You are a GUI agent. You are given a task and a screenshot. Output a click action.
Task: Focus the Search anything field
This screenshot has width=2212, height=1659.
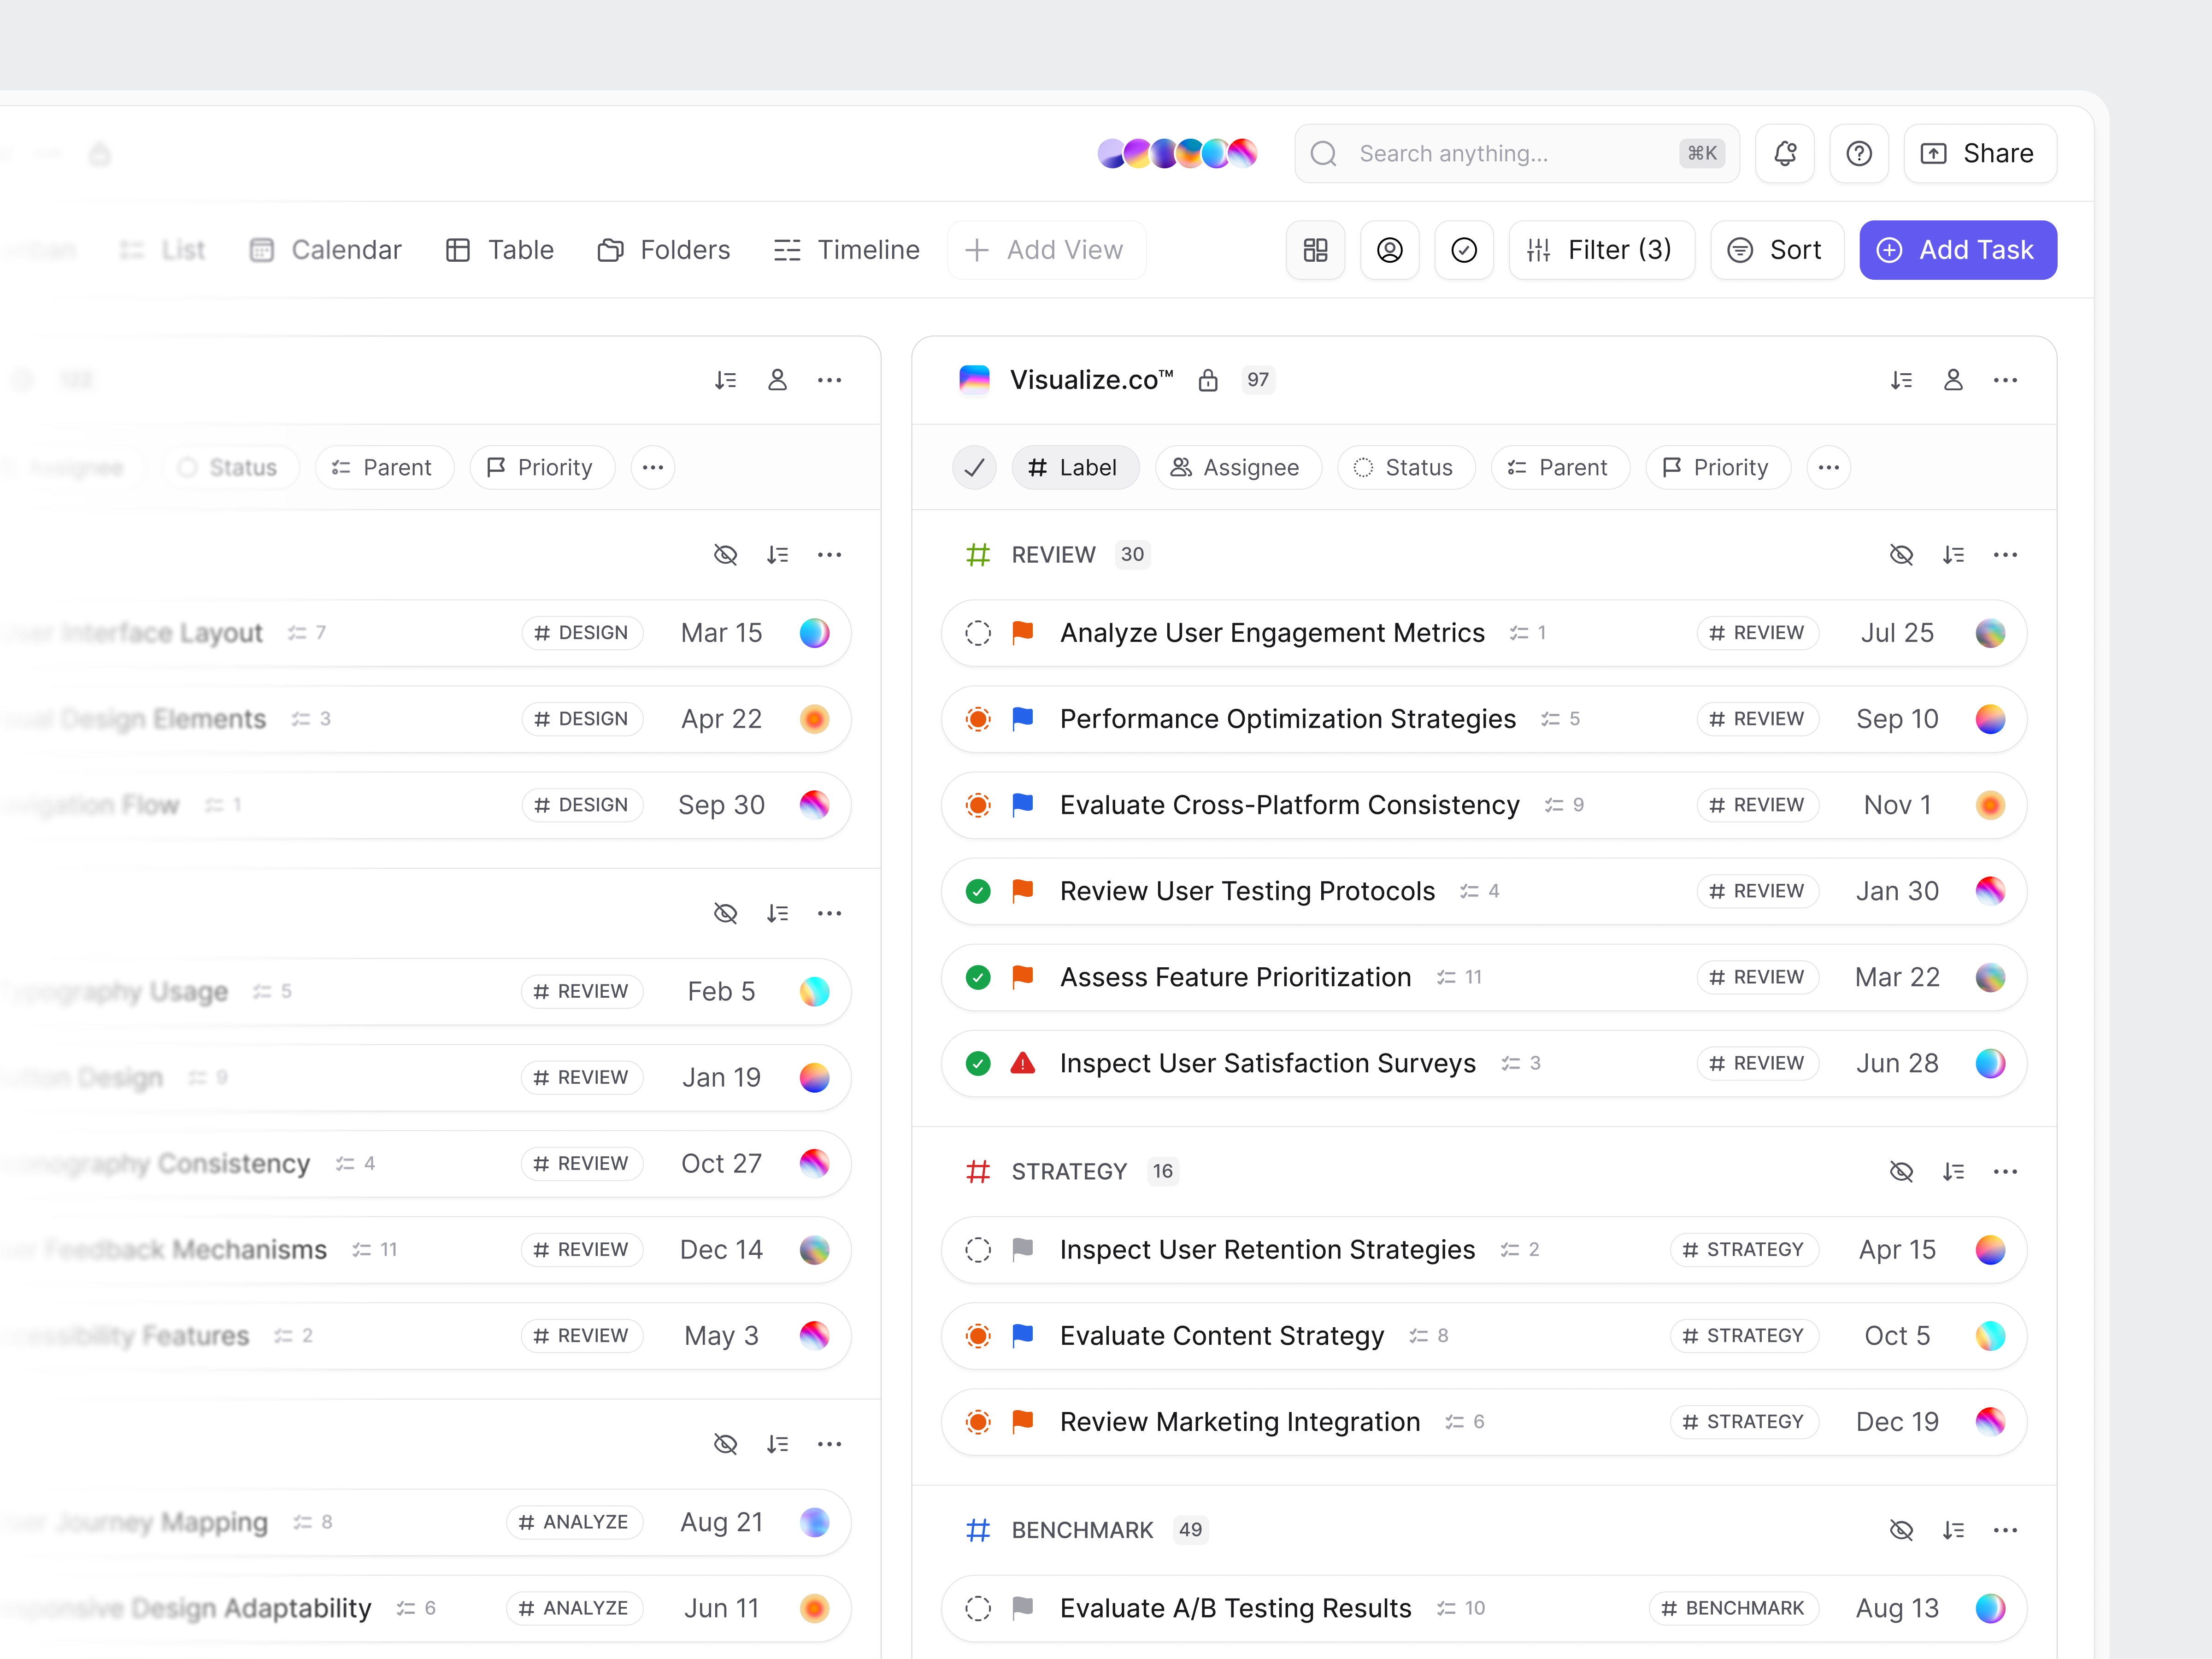click(x=1516, y=153)
